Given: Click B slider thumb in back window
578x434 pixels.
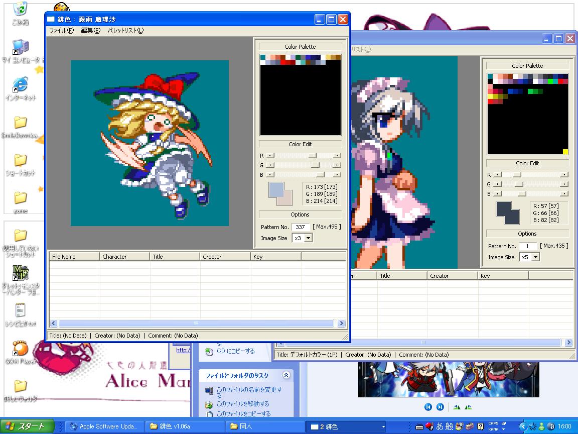Looking at the screenshot, I should [522, 194].
